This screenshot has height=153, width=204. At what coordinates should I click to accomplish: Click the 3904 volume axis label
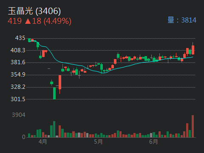click(19, 115)
